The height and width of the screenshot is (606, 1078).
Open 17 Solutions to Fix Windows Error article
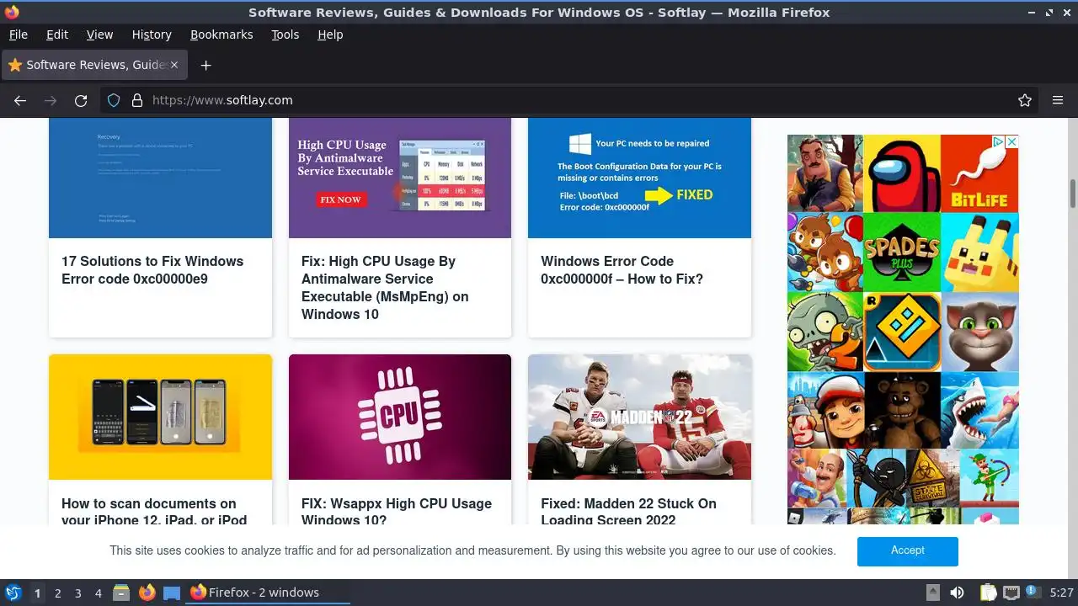point(152,269)
